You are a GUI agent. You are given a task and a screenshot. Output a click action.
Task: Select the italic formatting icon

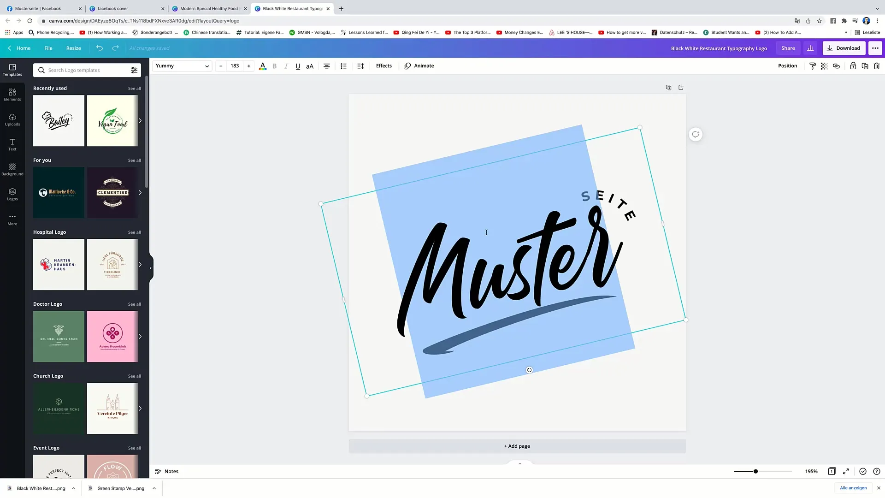tap(286, 65)
